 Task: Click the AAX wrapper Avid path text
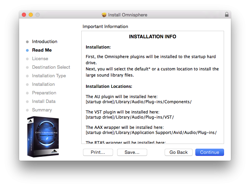pos(151,133)
